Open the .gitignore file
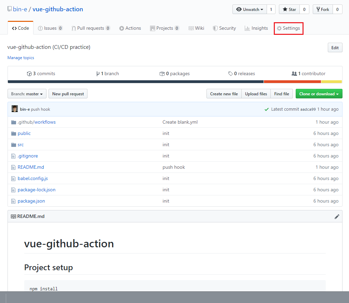Viewport: 349px width, 303px height. (x=28, y=156)
